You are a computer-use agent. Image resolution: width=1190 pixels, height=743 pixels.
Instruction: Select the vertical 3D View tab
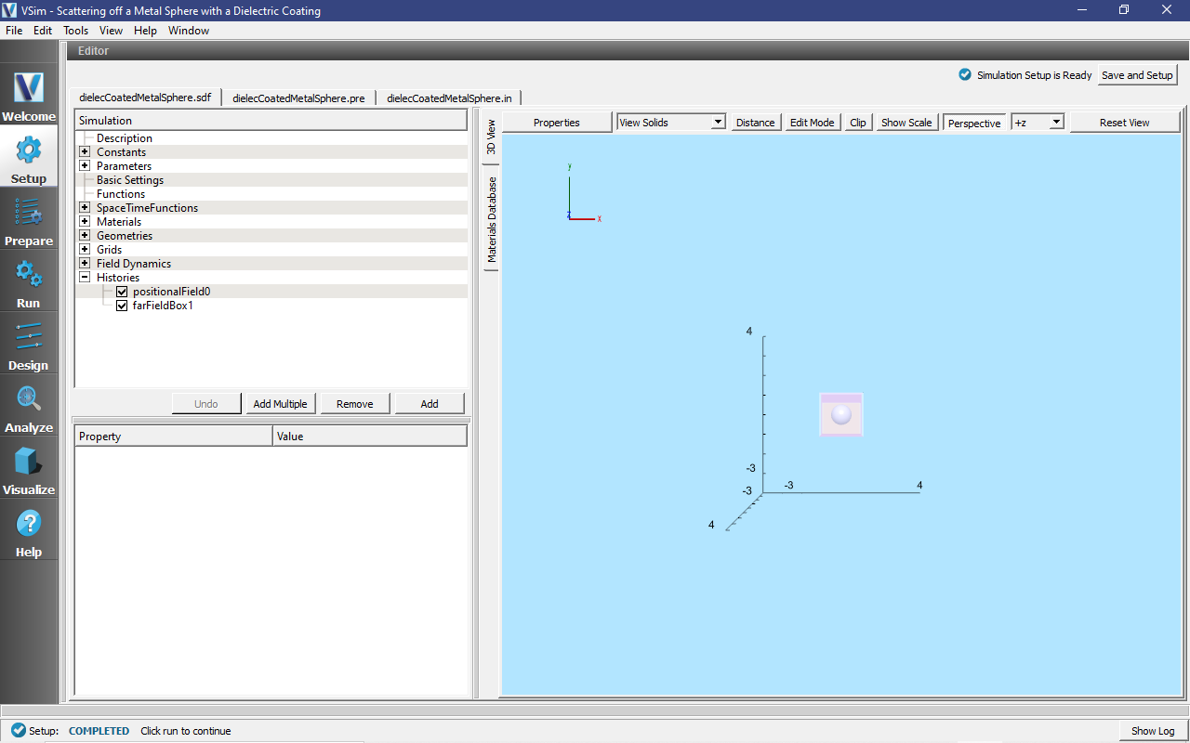tap(492, 137)
